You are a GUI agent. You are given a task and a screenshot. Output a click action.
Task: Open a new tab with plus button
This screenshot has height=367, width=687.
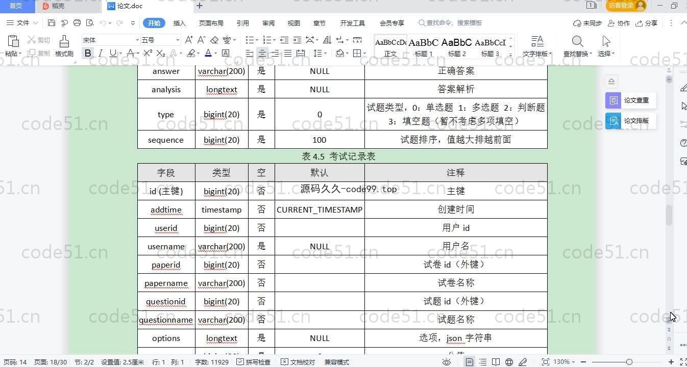200,6
